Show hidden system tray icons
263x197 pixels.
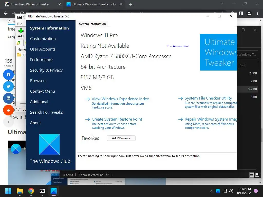point(212,191)
